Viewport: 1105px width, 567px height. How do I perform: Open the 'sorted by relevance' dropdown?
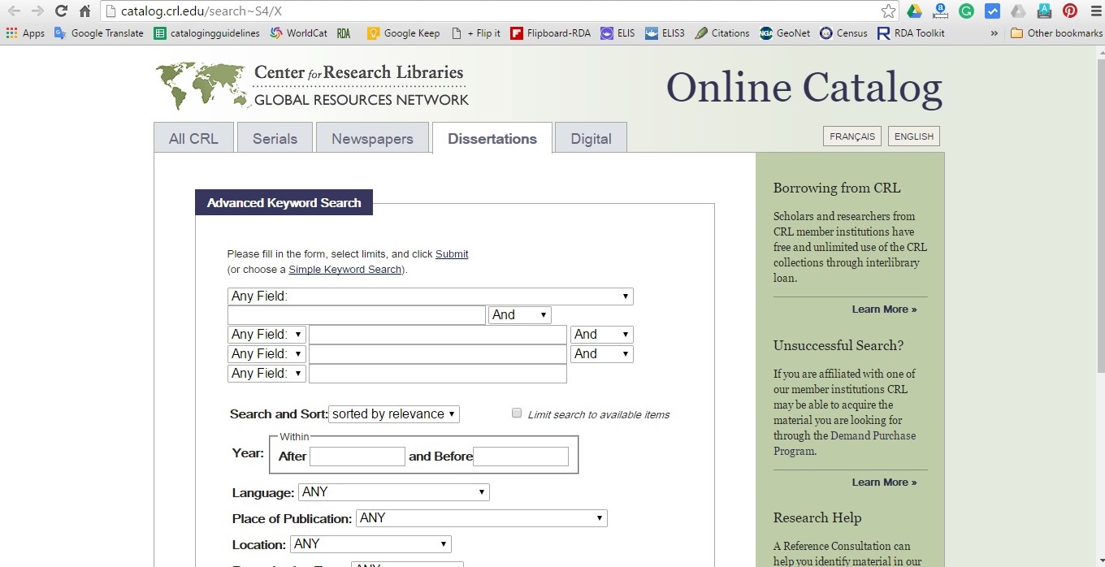click(394, 414)
